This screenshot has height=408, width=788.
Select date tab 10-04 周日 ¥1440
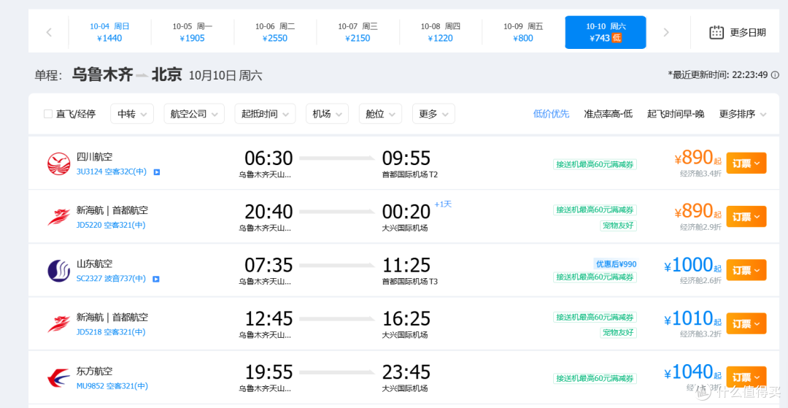point(109,33)
